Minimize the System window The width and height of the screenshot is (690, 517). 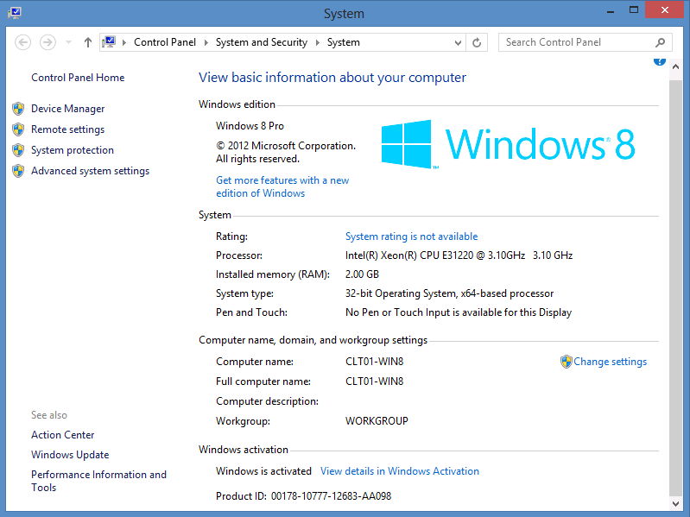611,10
